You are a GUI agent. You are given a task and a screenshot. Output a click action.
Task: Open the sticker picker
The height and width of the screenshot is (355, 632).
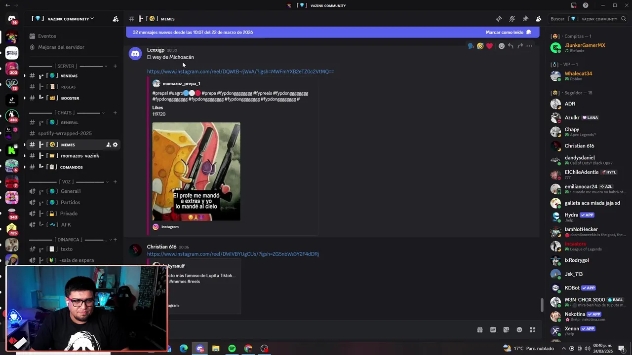tap(506, 330)
